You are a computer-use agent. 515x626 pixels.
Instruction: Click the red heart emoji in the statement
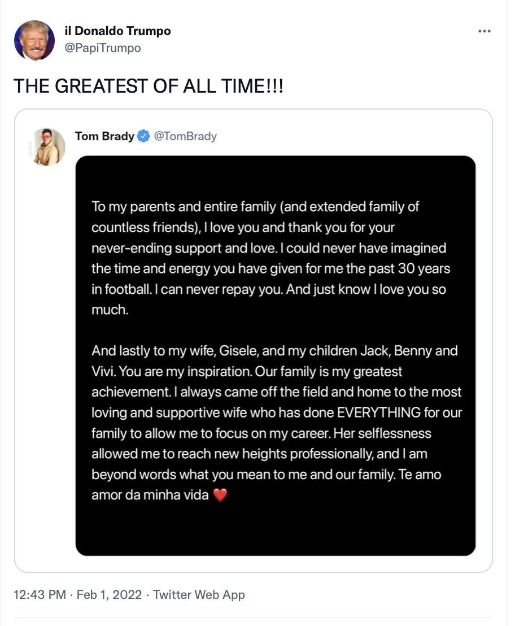point(220,495)
